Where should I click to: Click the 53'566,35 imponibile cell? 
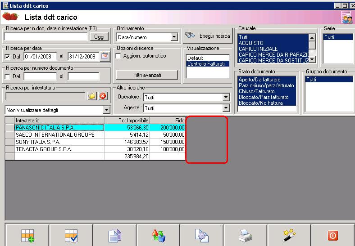(x=127, y=128)
